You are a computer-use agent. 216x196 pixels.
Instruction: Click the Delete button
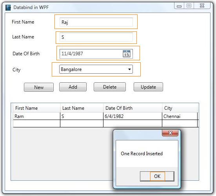(x=110, y=87)
